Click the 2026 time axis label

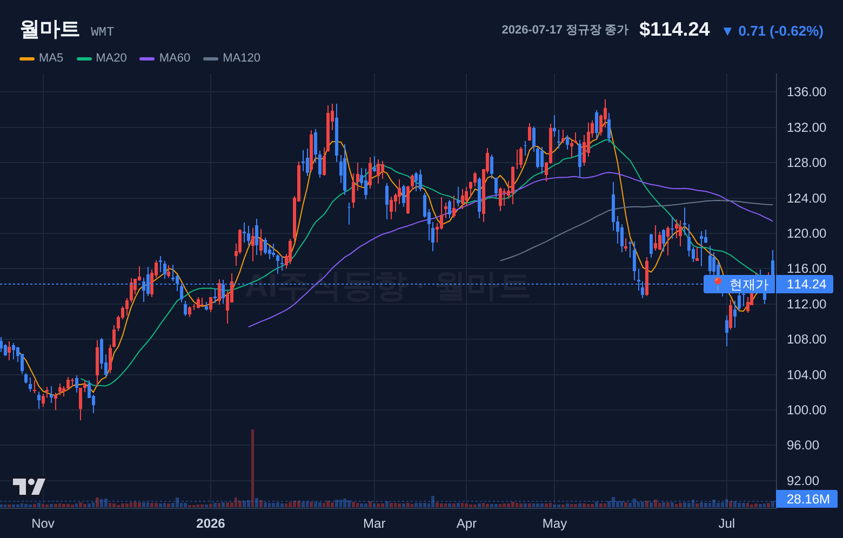tap(211, 523)
